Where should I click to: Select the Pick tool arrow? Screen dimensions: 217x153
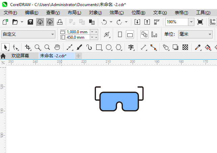pyautogui.click(x=5, y=47)
